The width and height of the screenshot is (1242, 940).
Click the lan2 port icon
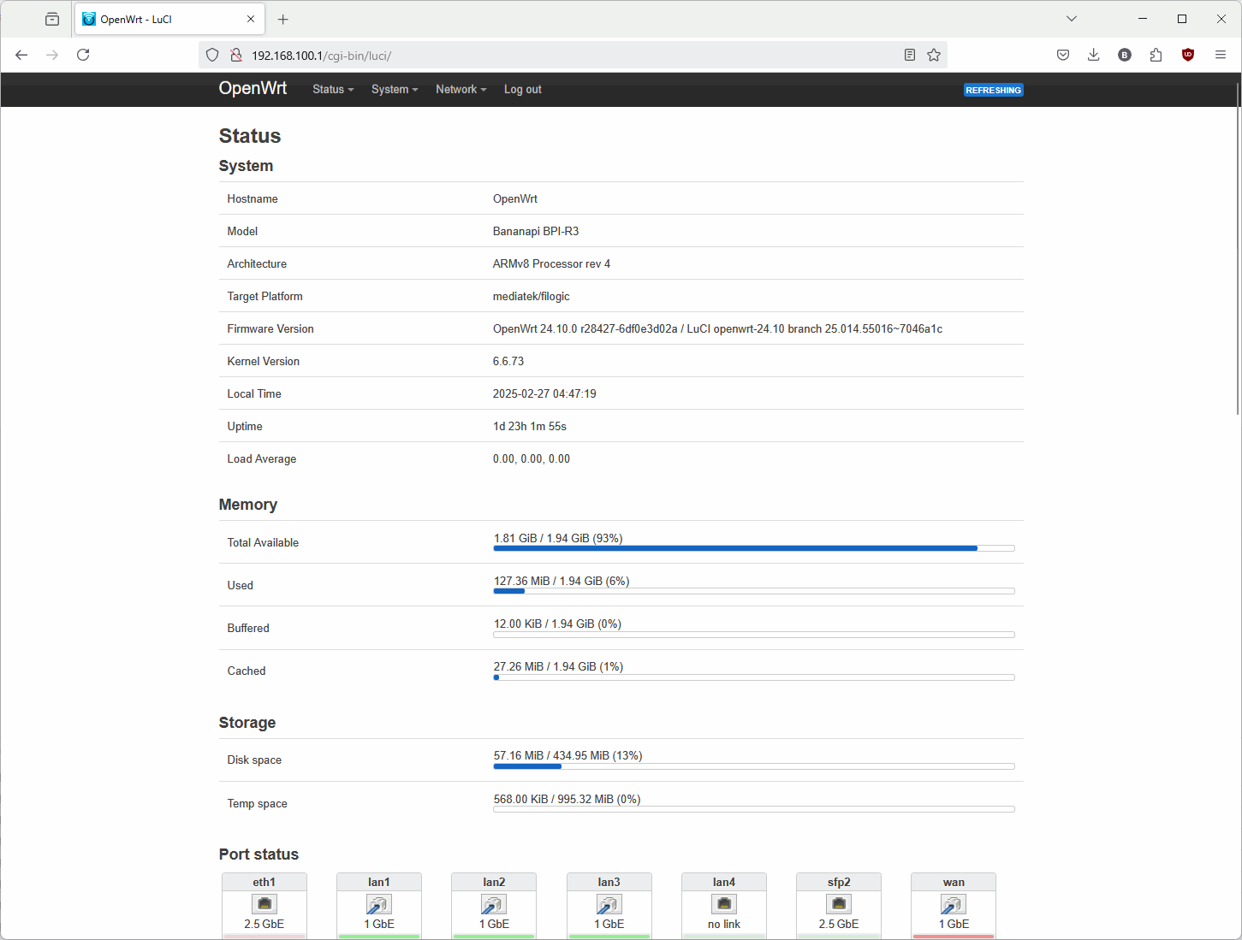pyautogui.click(x=494, y=904)
